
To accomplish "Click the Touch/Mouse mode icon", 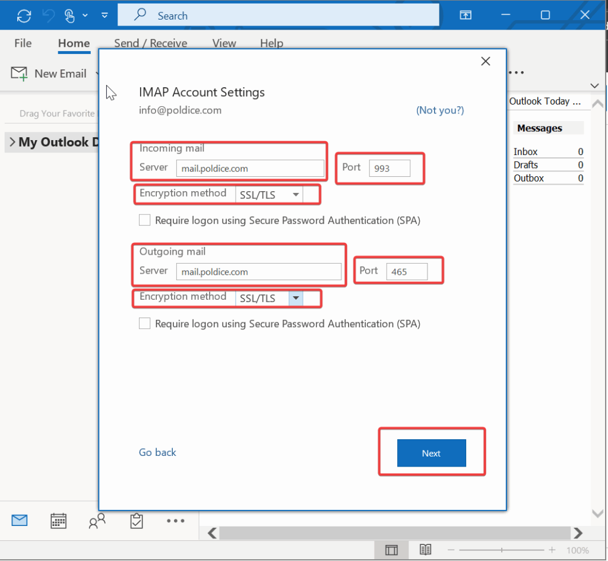I will (69, 15).
